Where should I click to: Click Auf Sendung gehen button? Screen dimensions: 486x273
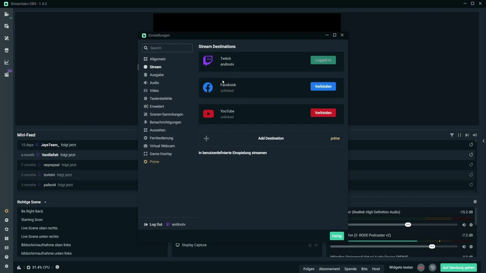[x=458, y=267]
